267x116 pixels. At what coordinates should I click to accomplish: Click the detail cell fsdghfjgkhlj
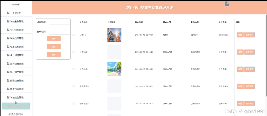point(224,35)
